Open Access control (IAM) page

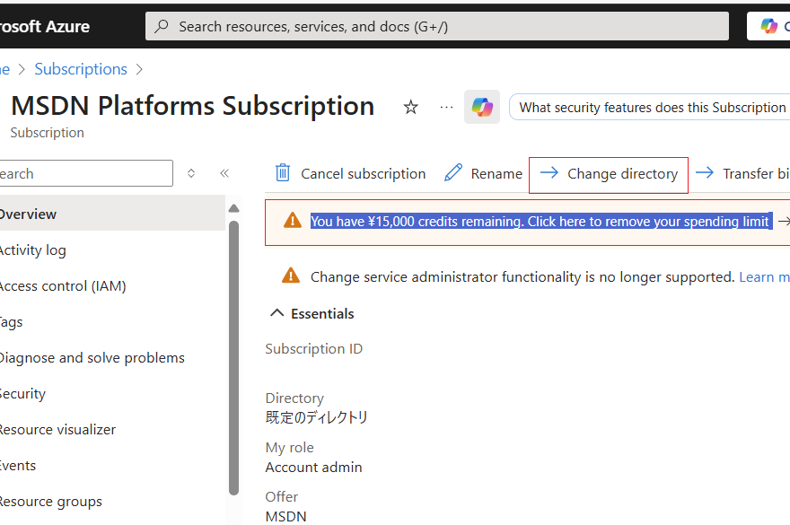coord(61,286)
